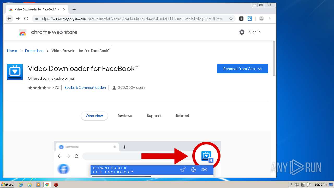This screenshot has height=188, width=334.
Task: Open the Related tab
Action: click(x=182, y=116)
